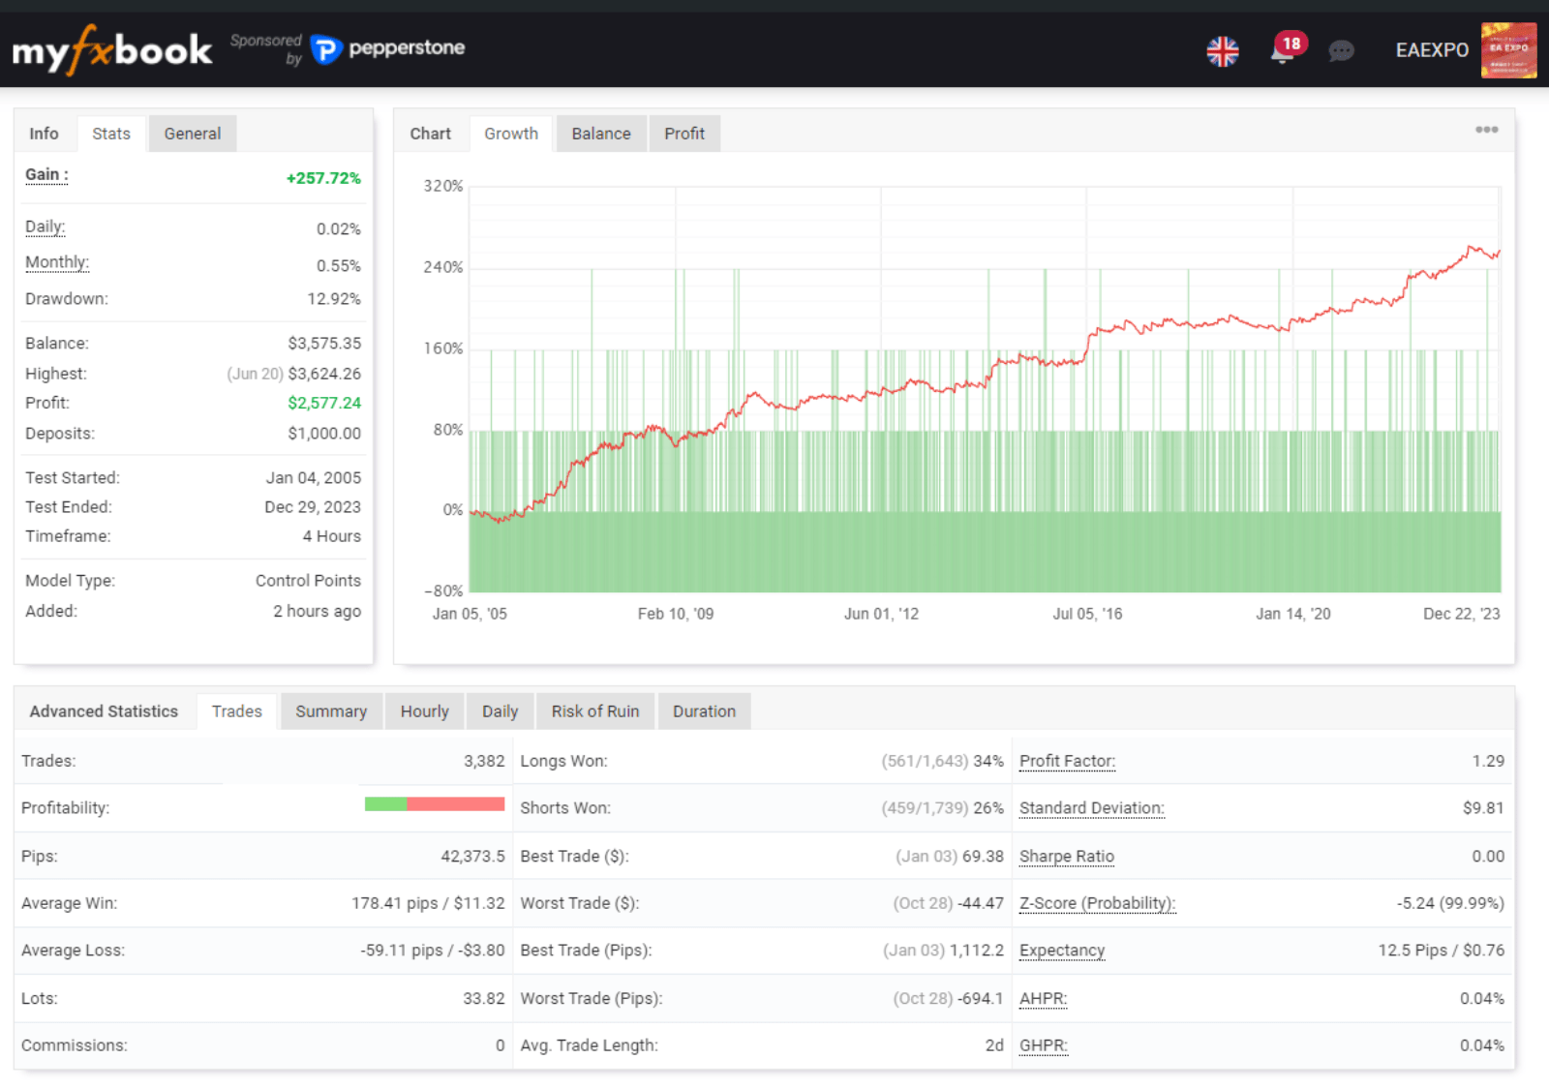Click the Monthly gain label
The width and height of the screenshot is (1549, 1089).
(57, 262)
